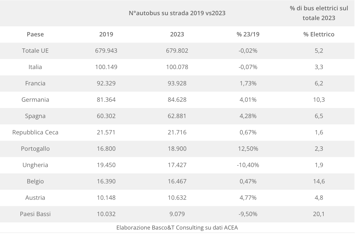Click the Elaborazione Basco&T Consulting caption
This screenshot has height=239, width=355.
[177, 228]
